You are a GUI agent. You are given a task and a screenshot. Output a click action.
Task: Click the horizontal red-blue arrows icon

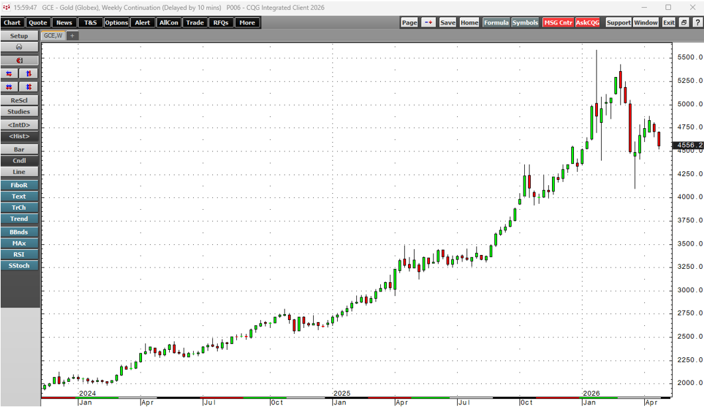tap(9, 74)
